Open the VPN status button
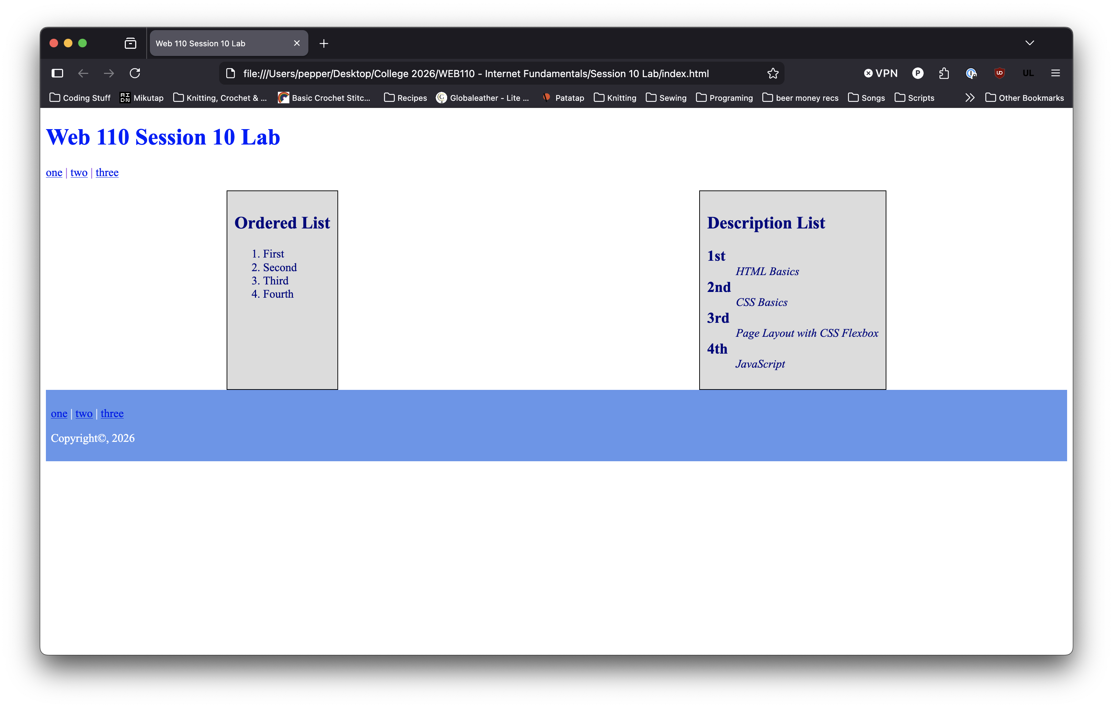The image size is (1113, 708). 881,73
